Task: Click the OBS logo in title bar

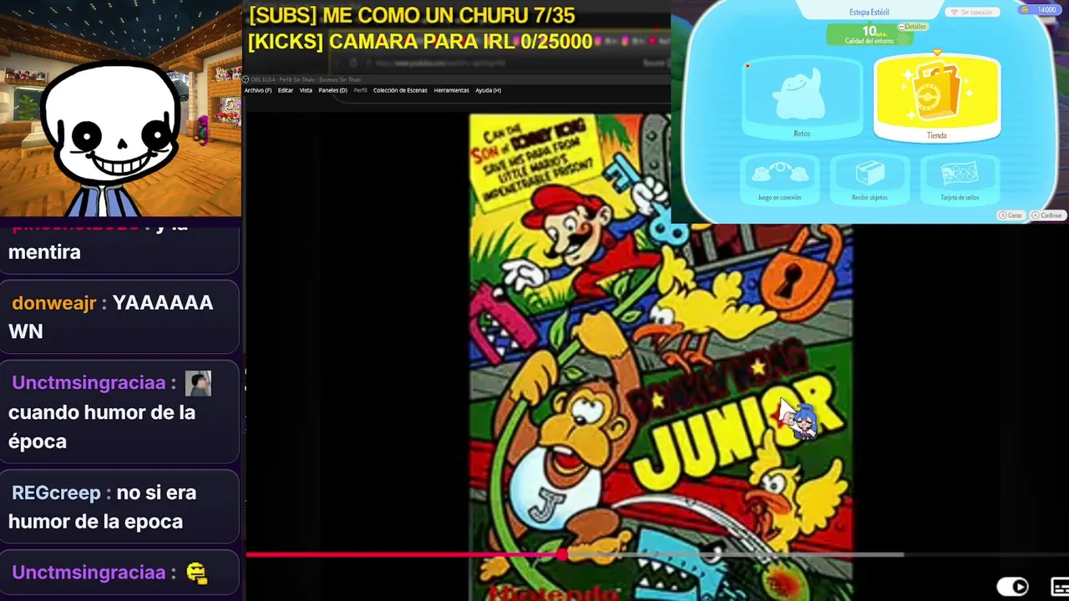Action: click(246, 79)
